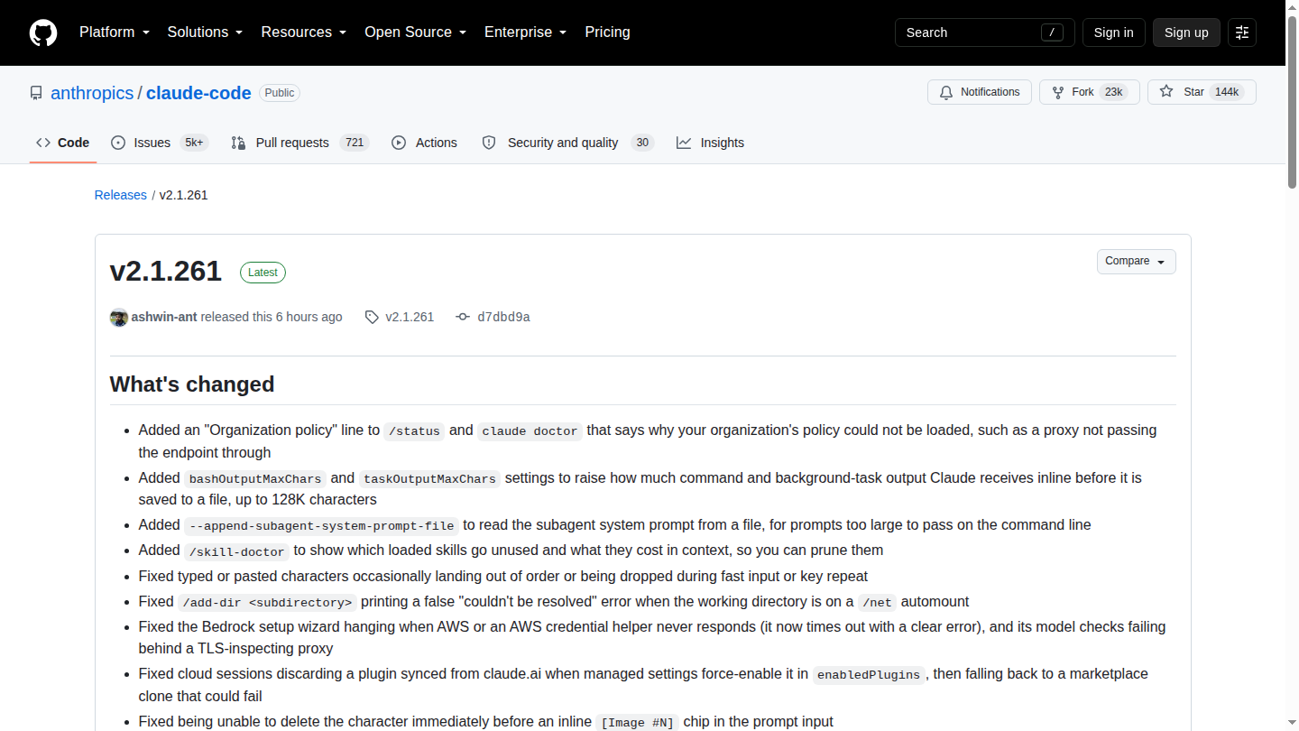Viewport: 1299px width, 731px height.
Task: Click the Insights graph icon
Action: coord(684,143)
